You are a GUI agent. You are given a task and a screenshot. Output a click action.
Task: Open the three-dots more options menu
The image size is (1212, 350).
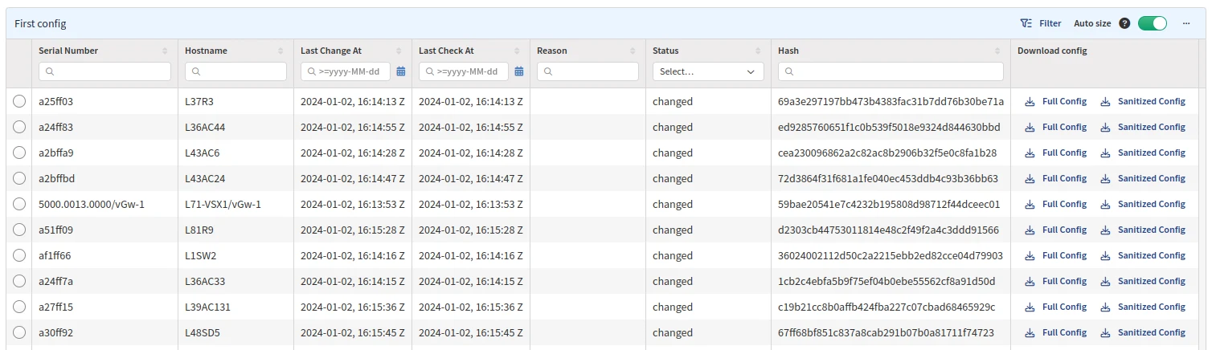(x=1185, y=24)
